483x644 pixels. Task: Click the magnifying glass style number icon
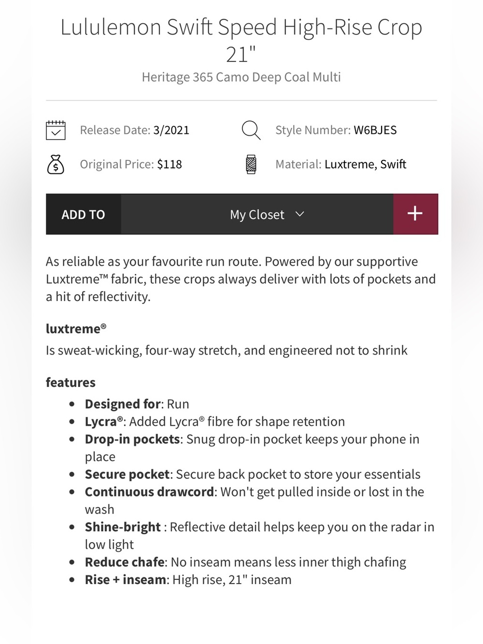(x=251, y=130)
